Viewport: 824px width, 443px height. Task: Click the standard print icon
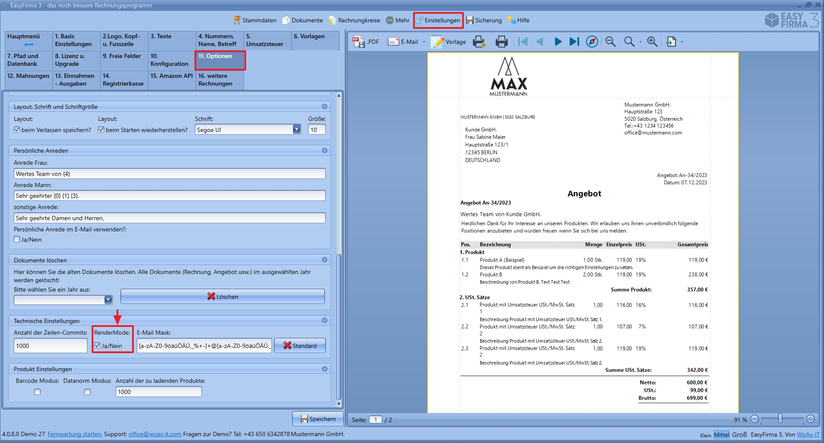point(502,42)
